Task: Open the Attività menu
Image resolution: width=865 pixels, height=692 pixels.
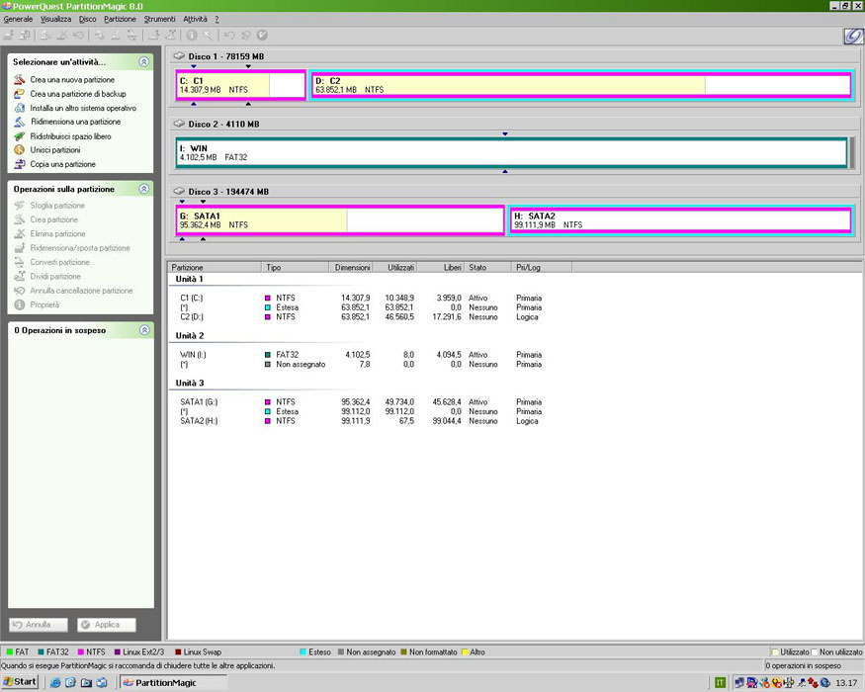Action: 196,19
